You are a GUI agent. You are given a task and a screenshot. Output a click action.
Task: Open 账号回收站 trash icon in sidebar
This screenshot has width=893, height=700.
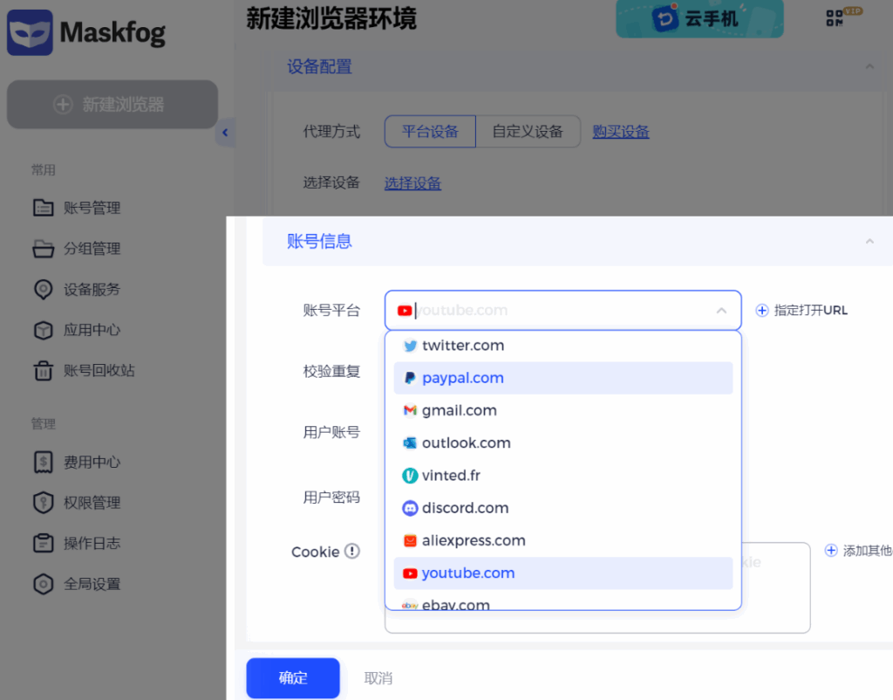(43, 371)
